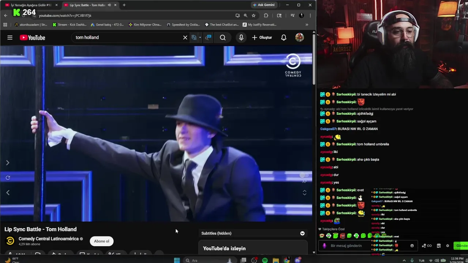The width and height of the screenshot is (468, 263).
Task: Open the chat shop storefront icon
Action: point(439,245)
